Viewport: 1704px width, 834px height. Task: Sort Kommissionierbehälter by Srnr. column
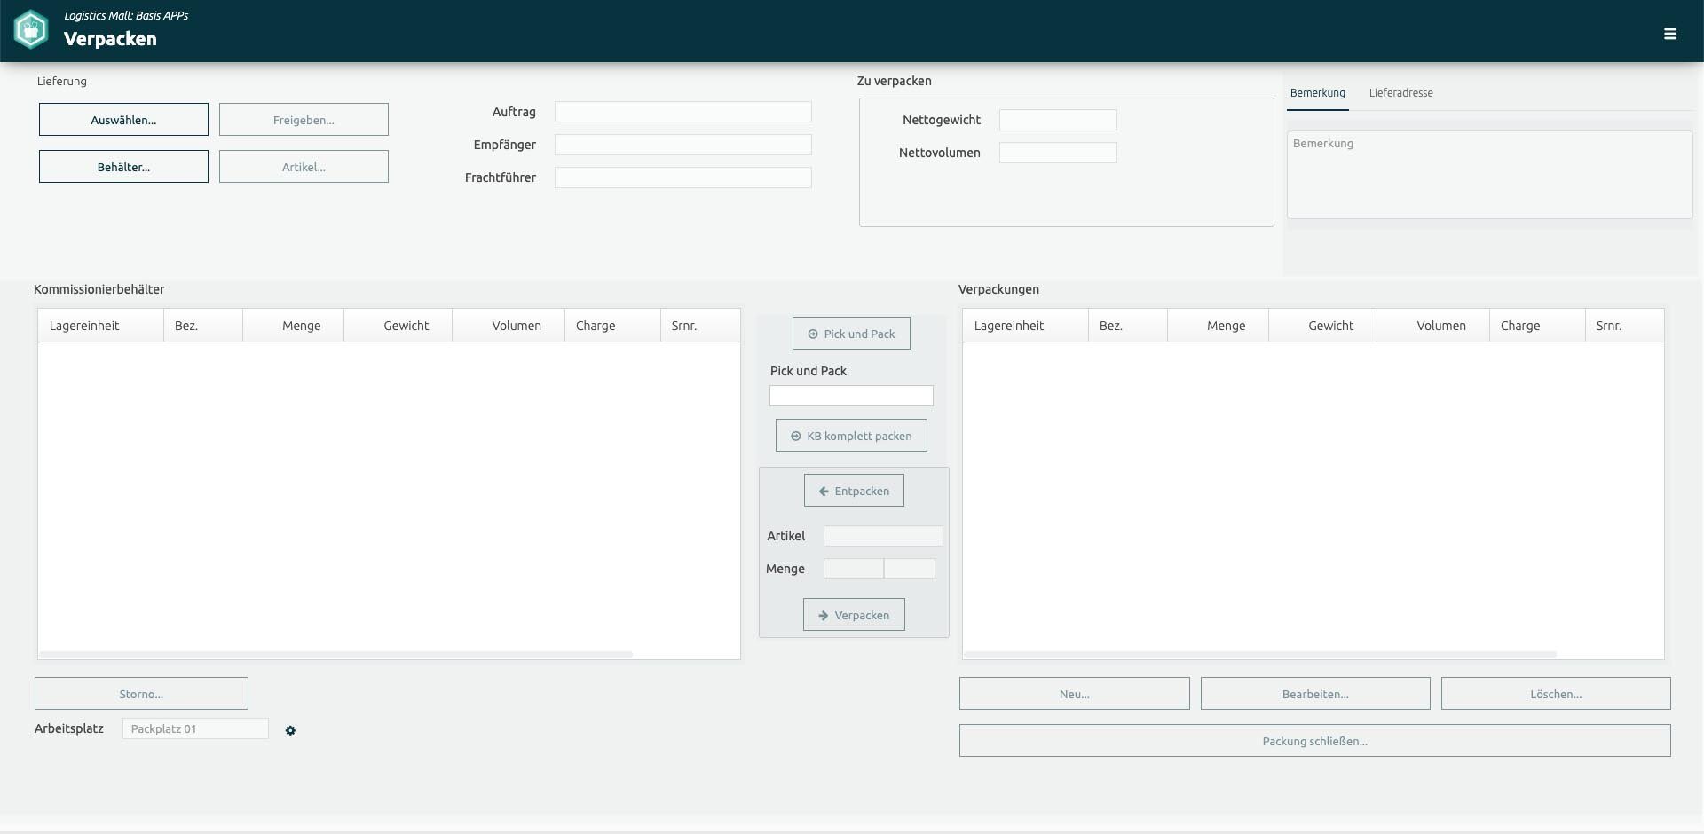pyautogui.click(x=700, y=326)
